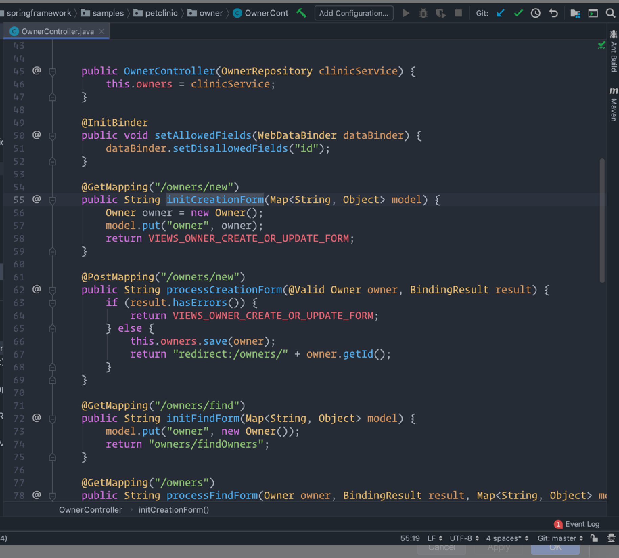Click the editor vertical scrollbar thumb

[602, 220]
